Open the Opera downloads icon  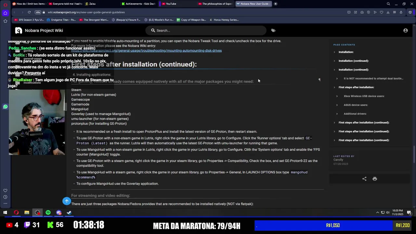(x=388, y=12)
